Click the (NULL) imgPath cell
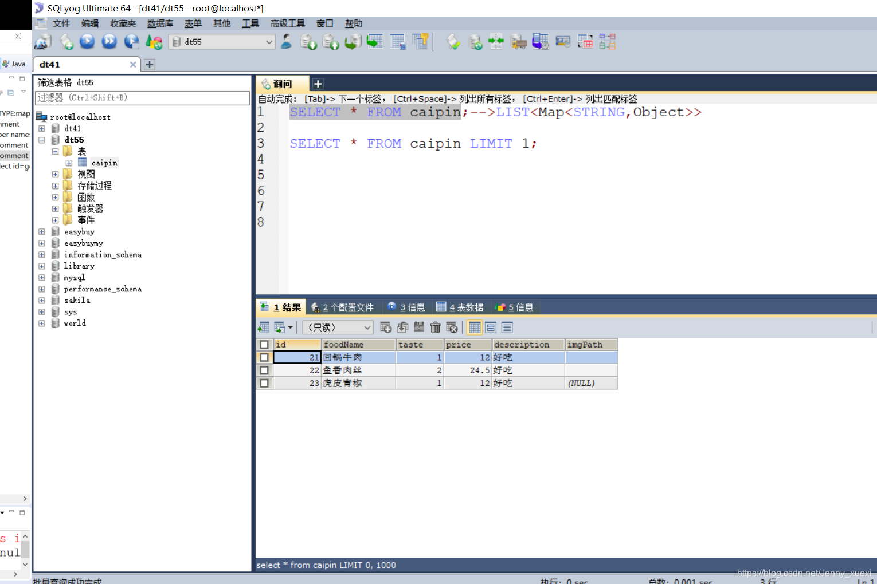 [591, 383]
